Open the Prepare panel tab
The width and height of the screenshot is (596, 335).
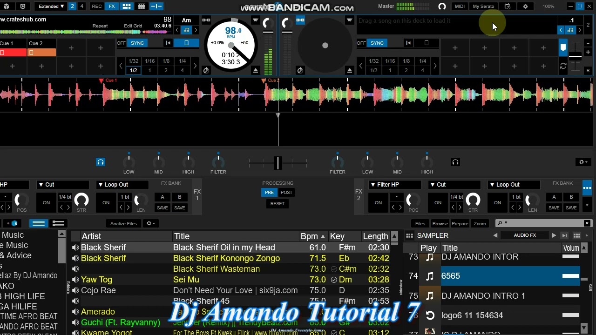pos(460,224)
